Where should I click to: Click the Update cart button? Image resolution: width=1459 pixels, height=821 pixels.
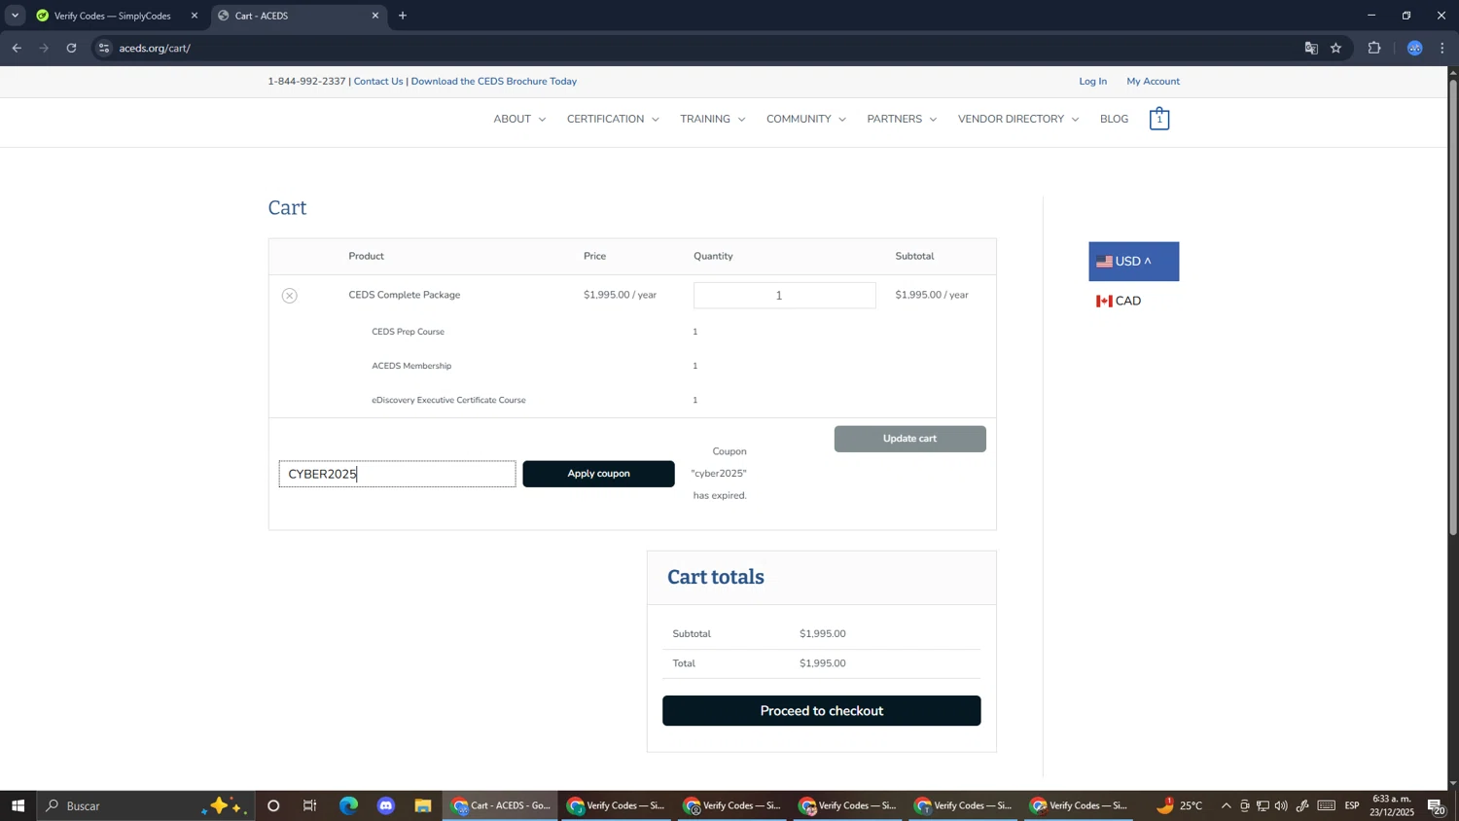click(x=909, y=439)
